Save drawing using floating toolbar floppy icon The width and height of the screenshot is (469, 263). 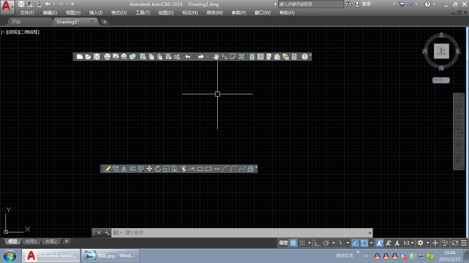coord(97,57)
